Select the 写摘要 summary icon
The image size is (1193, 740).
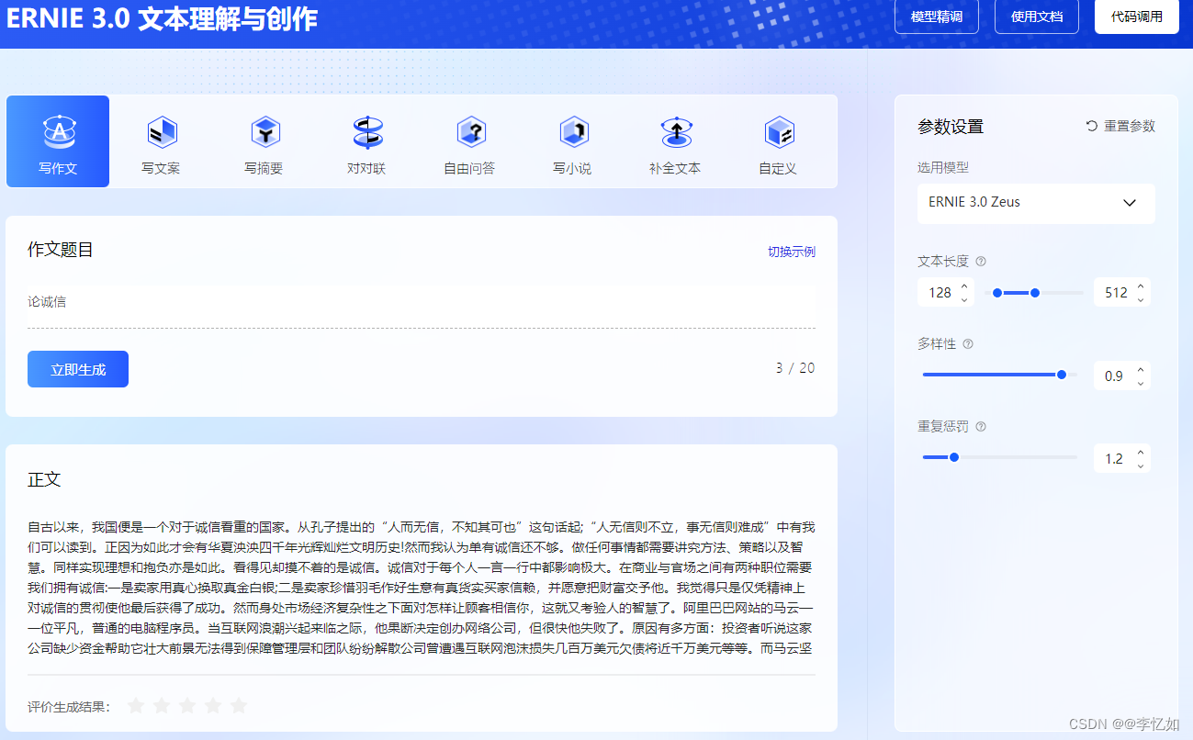click(x=264, y=132)
